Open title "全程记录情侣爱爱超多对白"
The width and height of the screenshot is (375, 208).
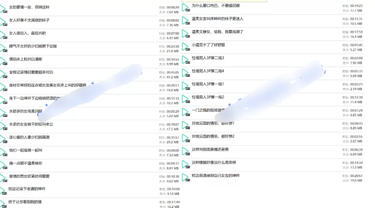(31, 72)
